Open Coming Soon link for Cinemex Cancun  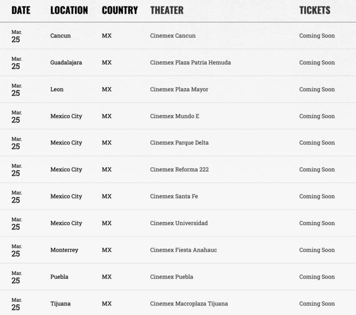click(317, 36)
